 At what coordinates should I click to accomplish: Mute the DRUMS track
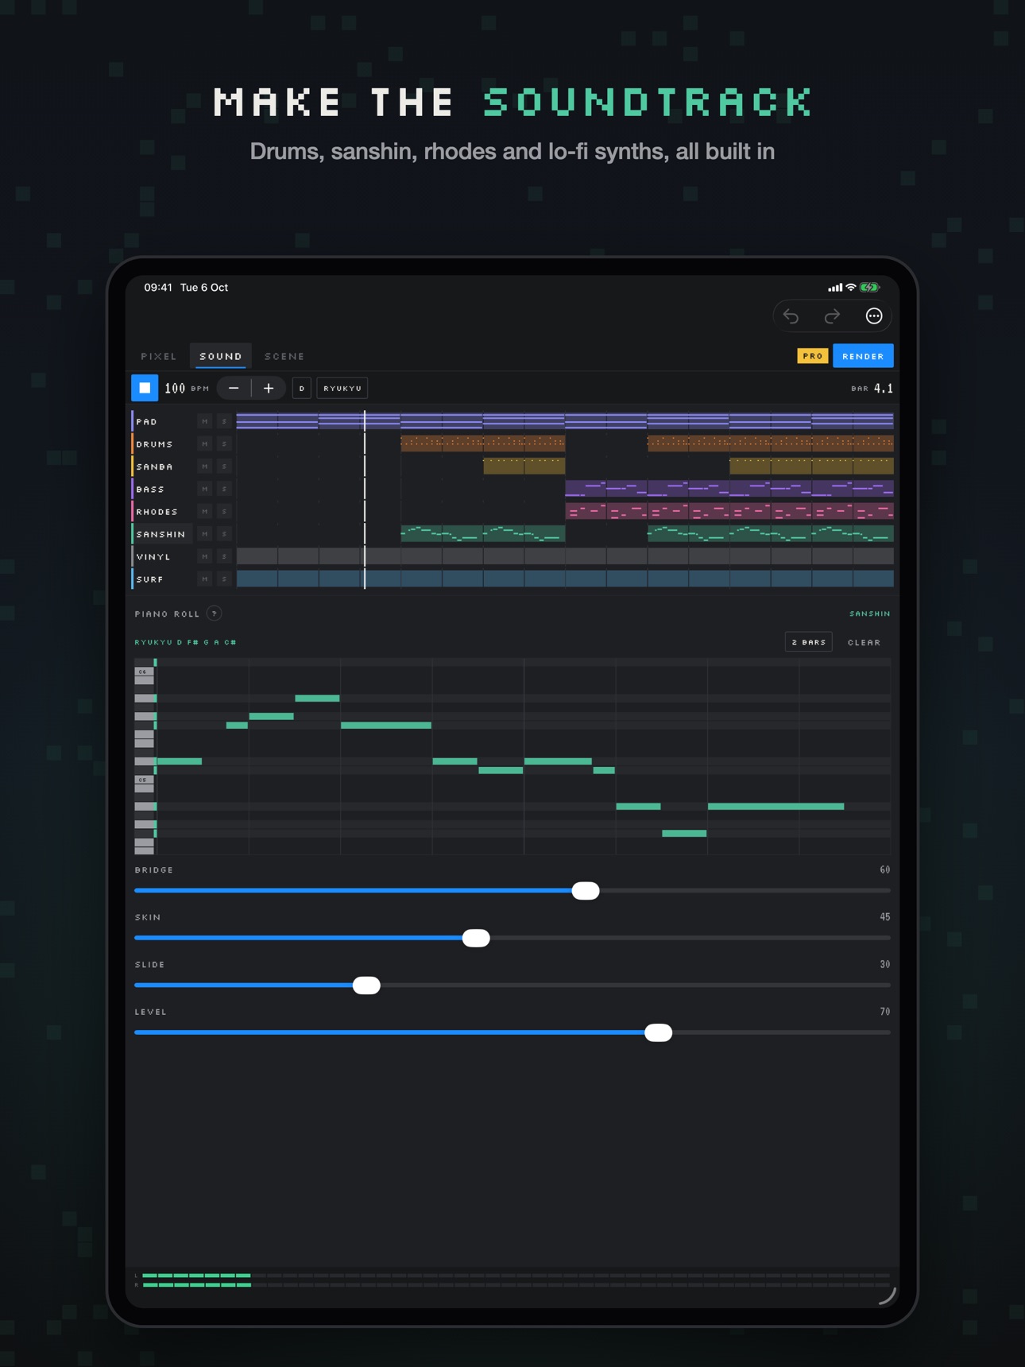[x=205, y=443]
